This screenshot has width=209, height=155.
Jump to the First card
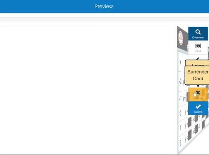(198, 48)
